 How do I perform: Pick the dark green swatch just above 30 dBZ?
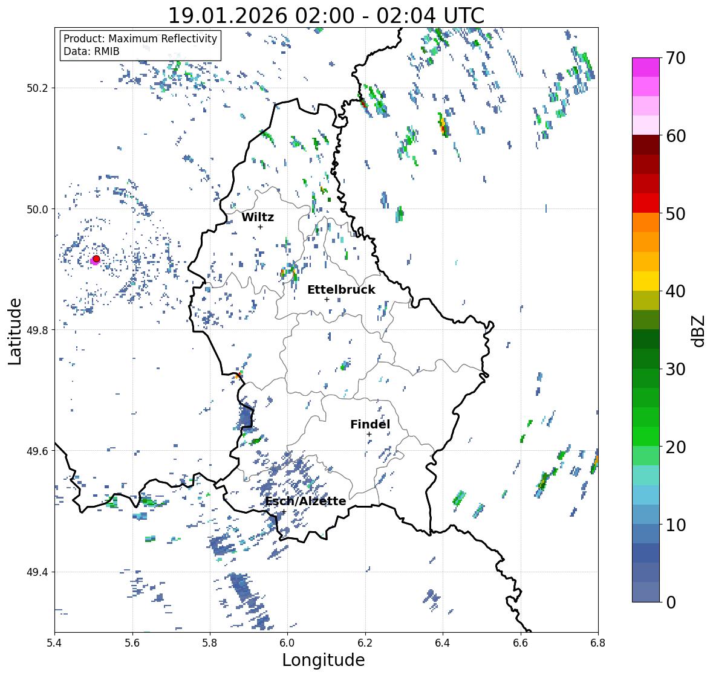[x=646, y=358]
